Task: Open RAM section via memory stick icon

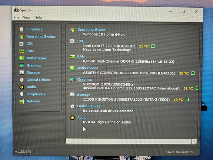Action: click(21, 51)
